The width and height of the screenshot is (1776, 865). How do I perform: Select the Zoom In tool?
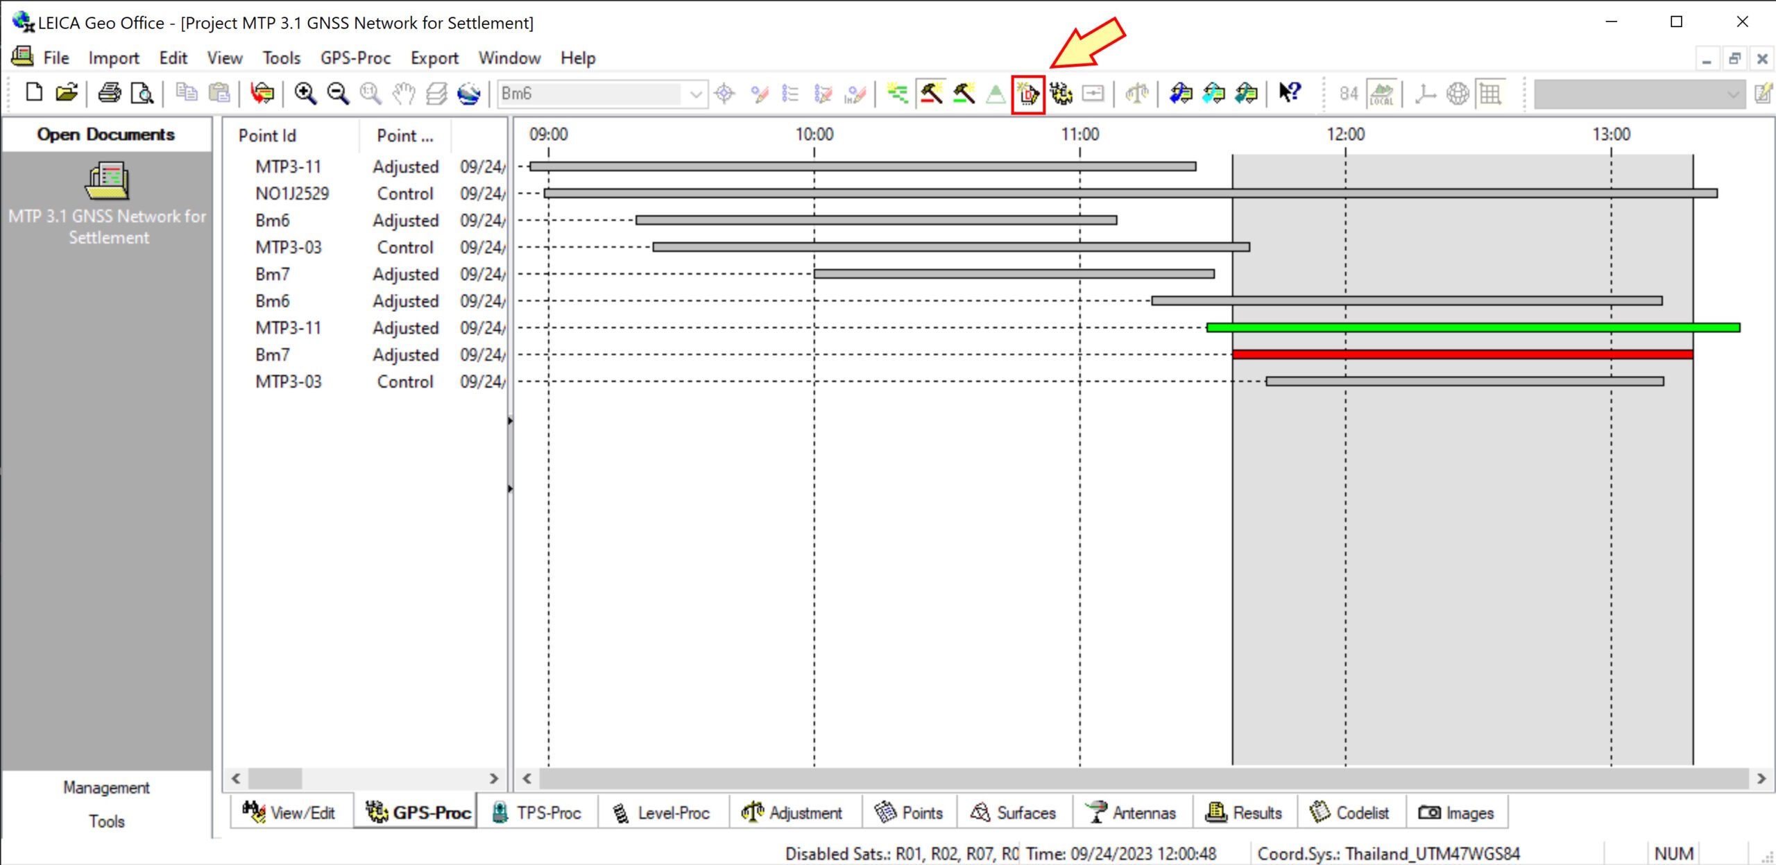point(305,93)
